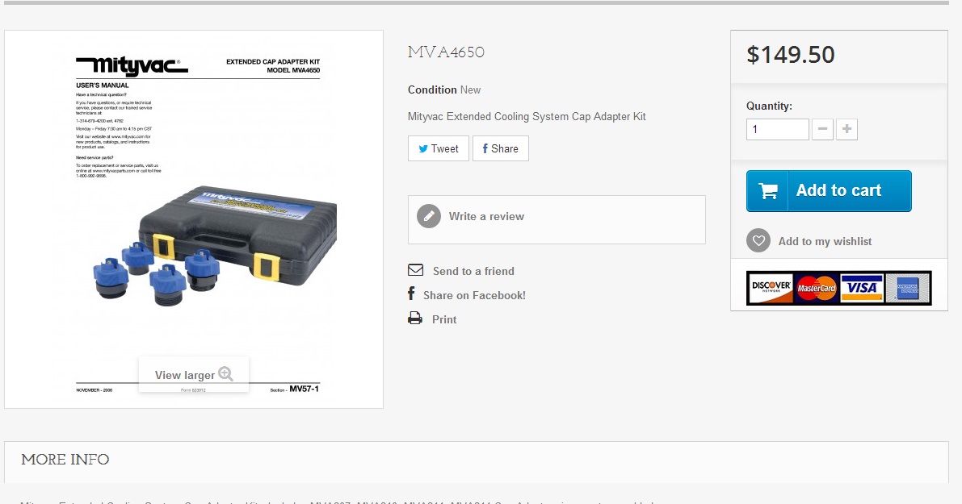Screen dimensions: 962x504
Task: Click the Twitter bird icon on Tweet
Action: click(x=423, y=149)
